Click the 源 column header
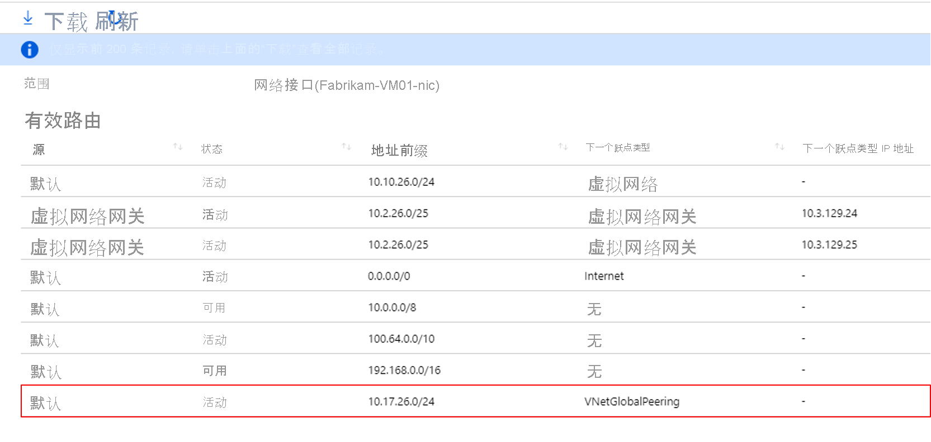Screen dimensions: 931x442 39,150
